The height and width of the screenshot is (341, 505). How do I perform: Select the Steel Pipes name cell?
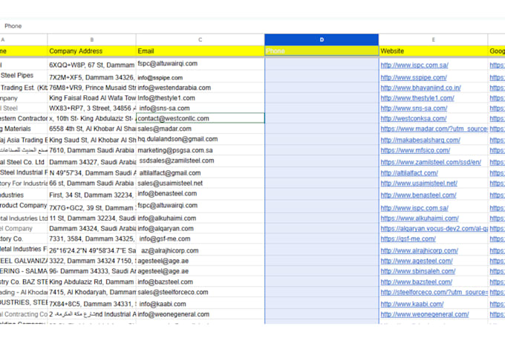click(24, 76)
